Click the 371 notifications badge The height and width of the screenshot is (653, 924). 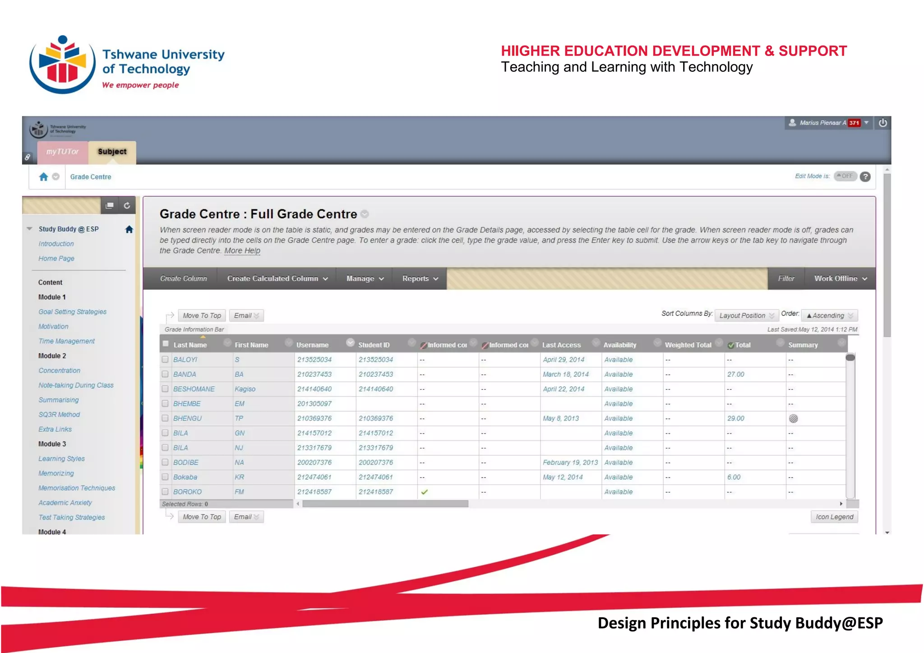854,123
